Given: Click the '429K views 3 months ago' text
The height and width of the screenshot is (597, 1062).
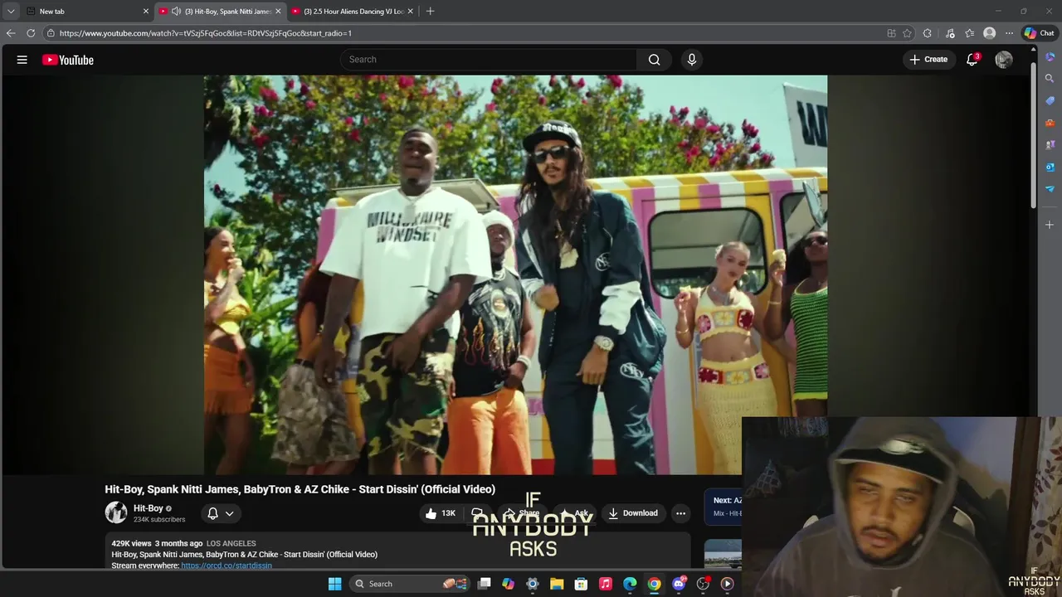Looking at the screenshot, I should (x=157, y=544).
